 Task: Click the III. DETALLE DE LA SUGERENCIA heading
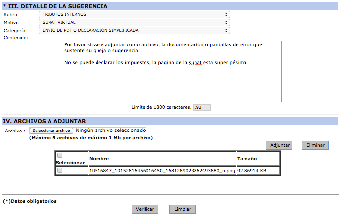(55, 6)
